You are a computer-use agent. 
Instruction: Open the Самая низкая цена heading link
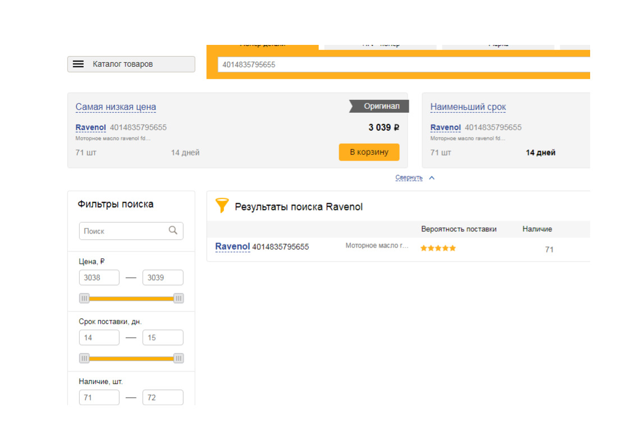pos(116,107)
